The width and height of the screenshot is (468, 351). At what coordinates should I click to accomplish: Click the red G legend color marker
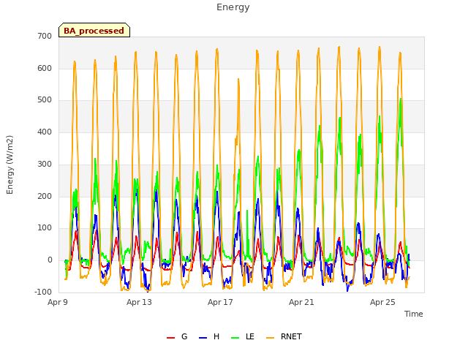click(170, 338)
